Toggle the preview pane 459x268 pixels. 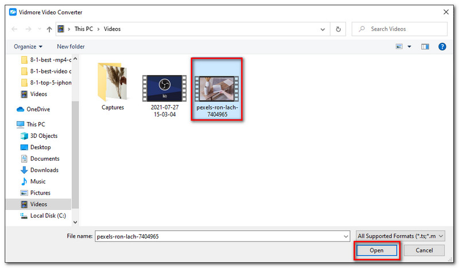[x=425, y=46]
